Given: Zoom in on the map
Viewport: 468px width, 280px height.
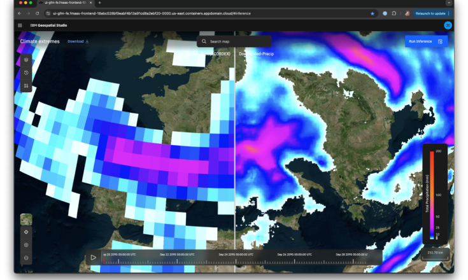Looking at the screenshot, I should click(26, 245).
